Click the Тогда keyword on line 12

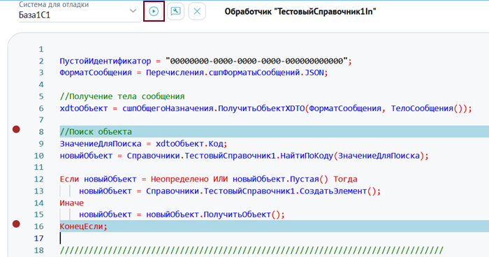(x=345, y=179)
